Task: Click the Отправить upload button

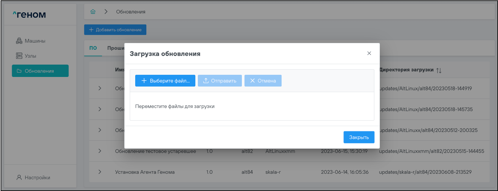Action: (220, 81)
